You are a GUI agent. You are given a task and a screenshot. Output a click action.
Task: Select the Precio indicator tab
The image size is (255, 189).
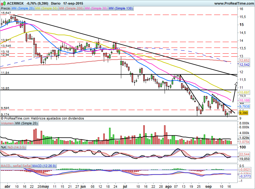pyautogui.click(x=5, y=9)
